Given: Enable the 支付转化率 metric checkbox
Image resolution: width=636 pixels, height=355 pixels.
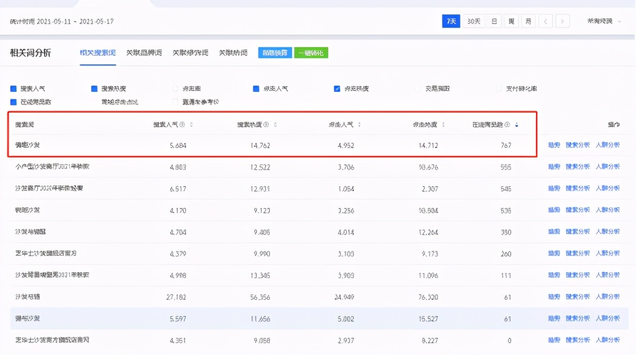Looking at the screenshot, I should 498,88.
